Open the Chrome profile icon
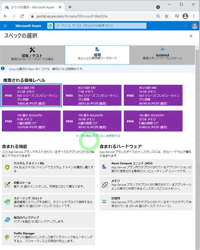This screenshot has width=200, height=250. (185, 16)
